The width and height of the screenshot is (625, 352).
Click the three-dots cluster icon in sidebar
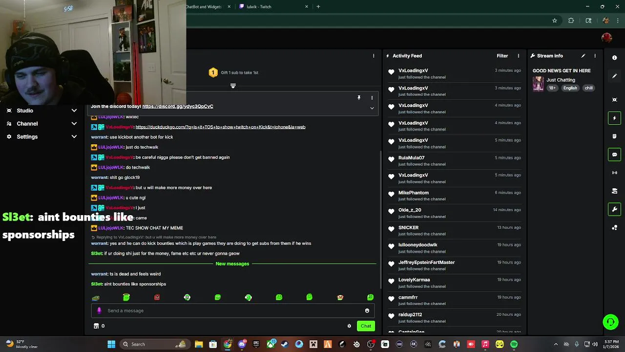[x=614, y=228]
